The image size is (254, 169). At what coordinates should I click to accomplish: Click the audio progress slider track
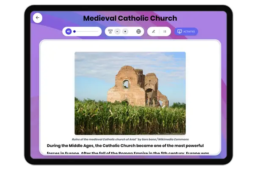(87, 31)
